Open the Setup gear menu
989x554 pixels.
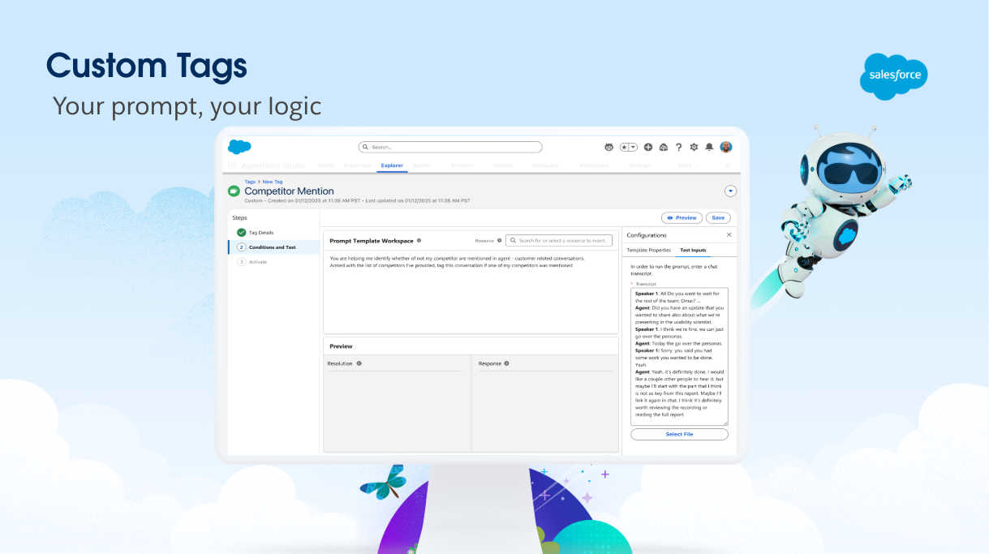coord(694,147)
